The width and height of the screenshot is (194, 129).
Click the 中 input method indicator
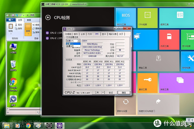[x=192, y=120]
